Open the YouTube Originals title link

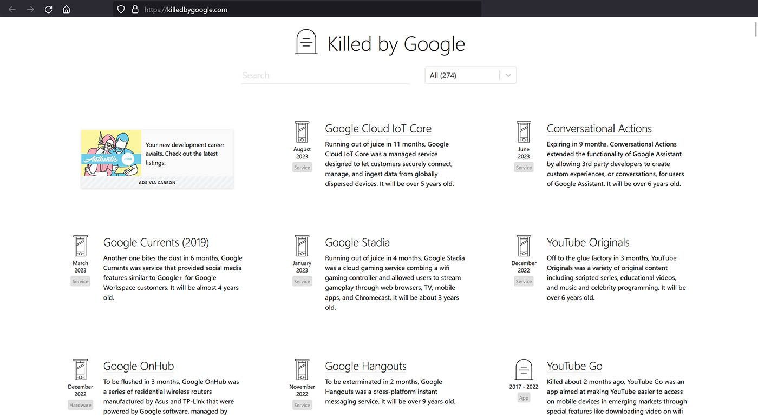click(588, 242)
